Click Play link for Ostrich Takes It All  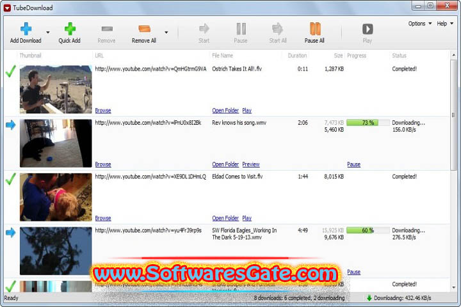(x=247, y=111)
